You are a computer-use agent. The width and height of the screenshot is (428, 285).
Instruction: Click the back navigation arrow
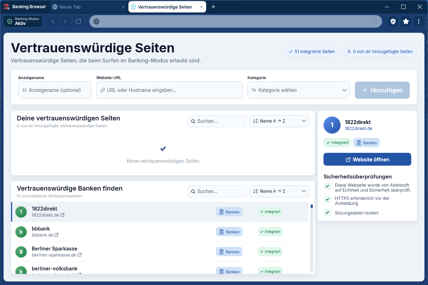(53, 21)
